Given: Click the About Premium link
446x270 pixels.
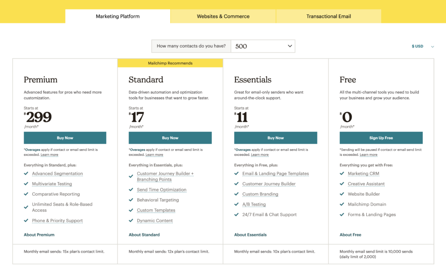Looking at the screenshot, I should pyautogui.click(x=39, y=235).
